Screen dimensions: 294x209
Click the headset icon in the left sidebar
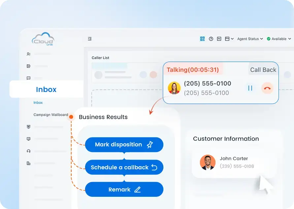[x=28, y=151]
